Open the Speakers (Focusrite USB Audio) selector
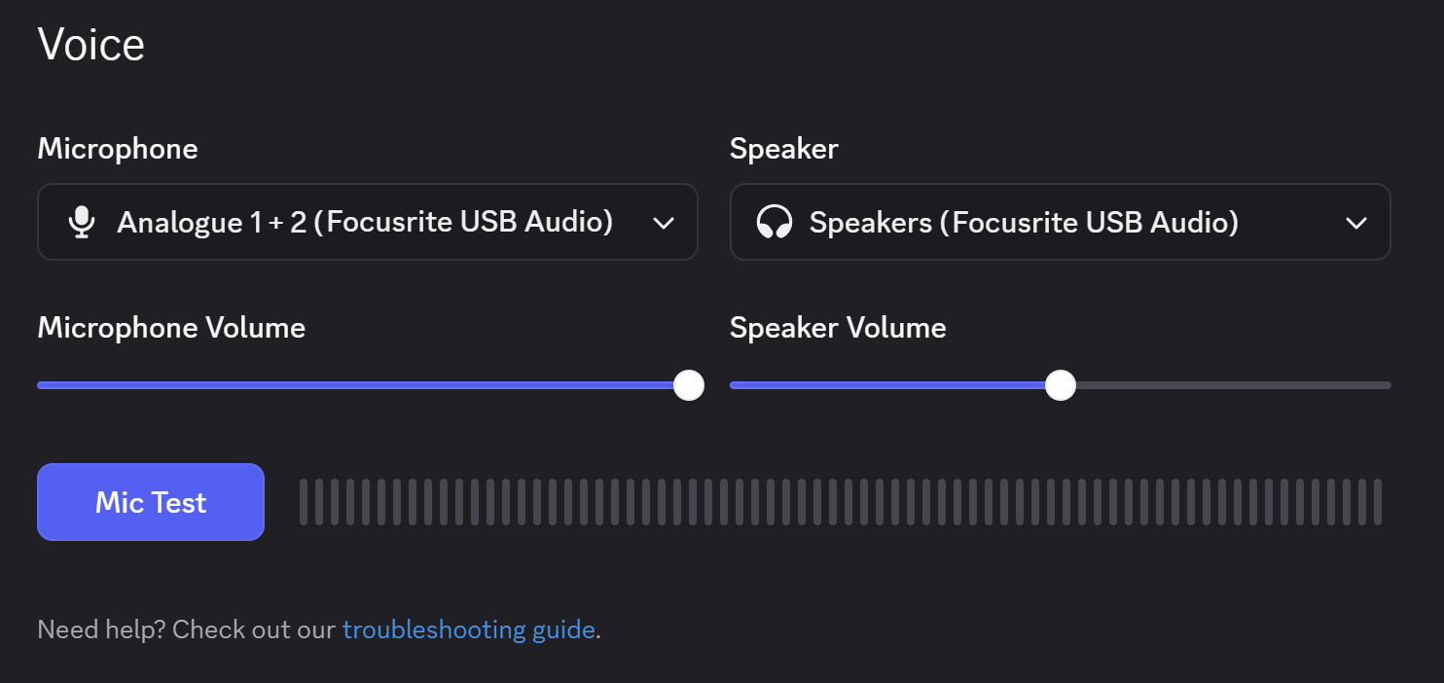 click(1061, 222)
